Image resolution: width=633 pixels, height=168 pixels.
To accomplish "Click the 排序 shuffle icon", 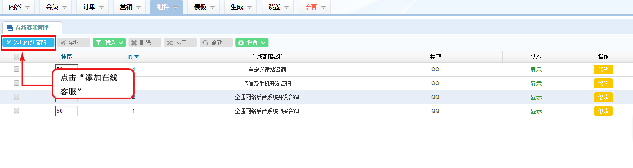I will [170, 43].
